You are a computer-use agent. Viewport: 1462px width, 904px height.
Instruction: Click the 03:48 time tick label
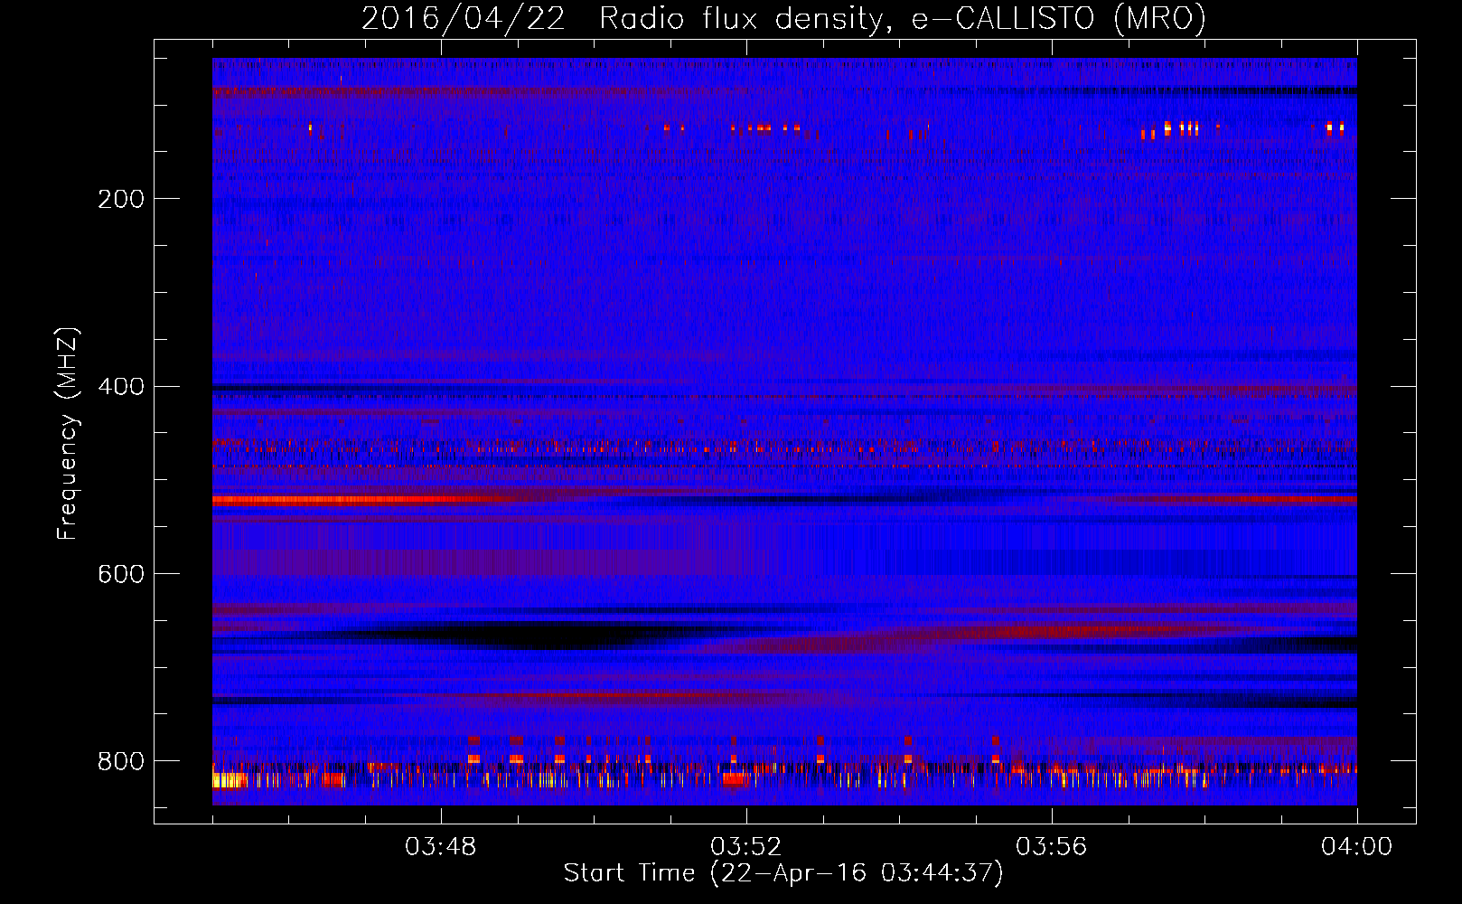tap(441, 847)
